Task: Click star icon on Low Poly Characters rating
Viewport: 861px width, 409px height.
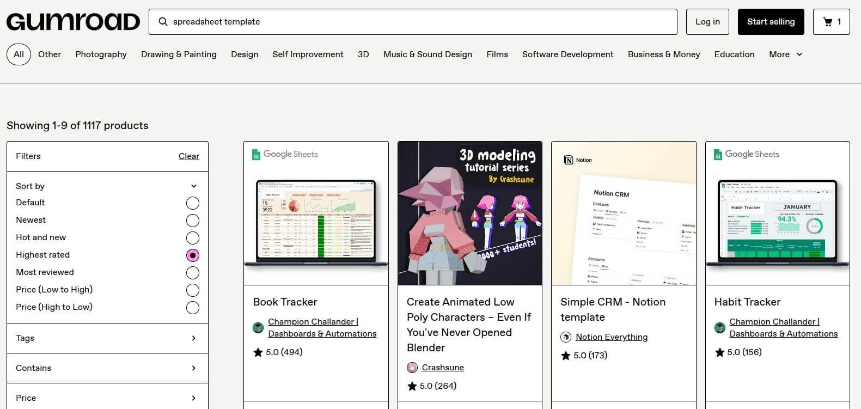Action: [x=412, y=386]
